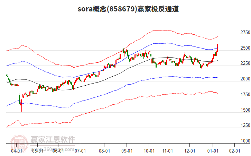Click the 2500 price axis label
Viewport: 251px width, 156px height.
pos(245,48)
